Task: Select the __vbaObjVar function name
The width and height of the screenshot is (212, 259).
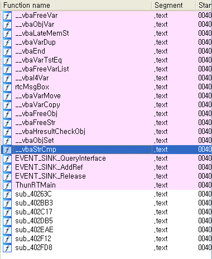Action: coord(35,25)
